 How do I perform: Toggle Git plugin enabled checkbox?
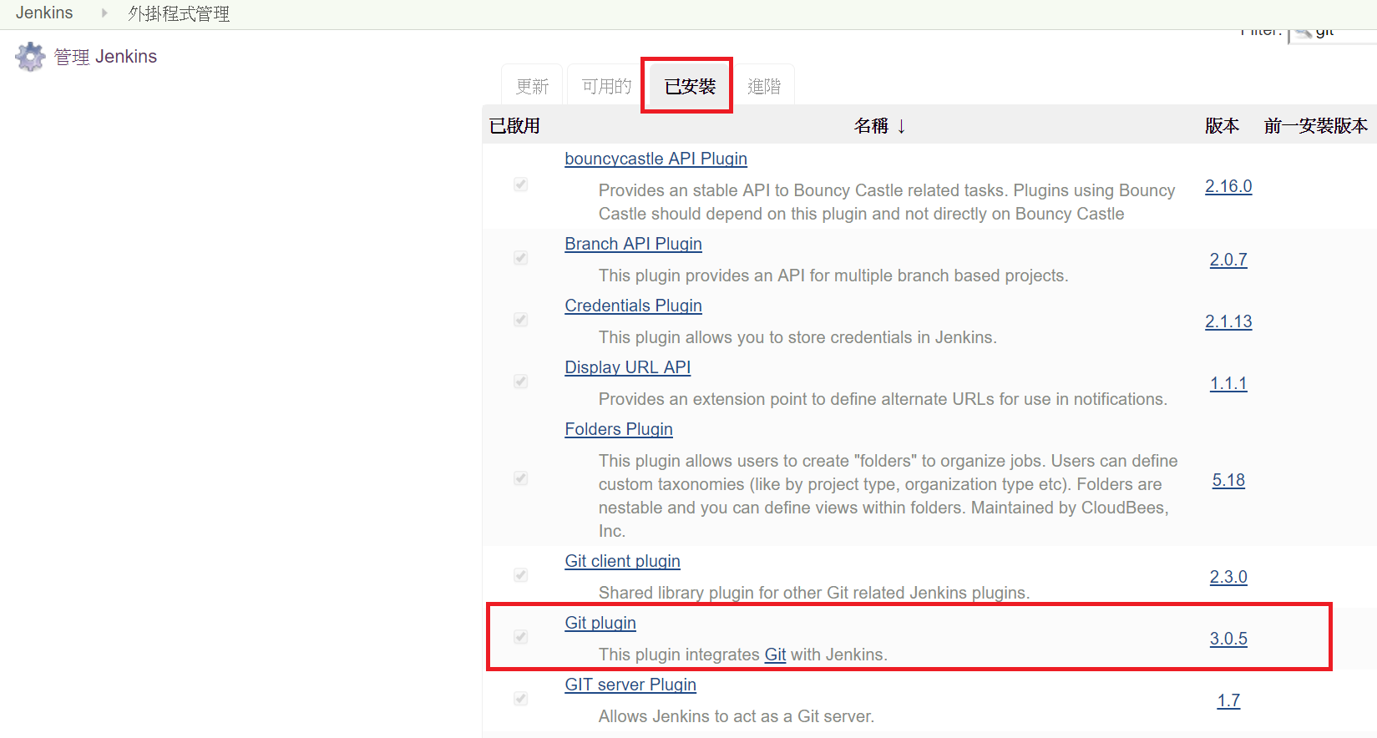coord(520,637)
